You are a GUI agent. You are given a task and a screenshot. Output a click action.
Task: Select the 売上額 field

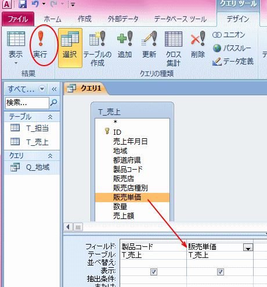click(x=132, y=216)
